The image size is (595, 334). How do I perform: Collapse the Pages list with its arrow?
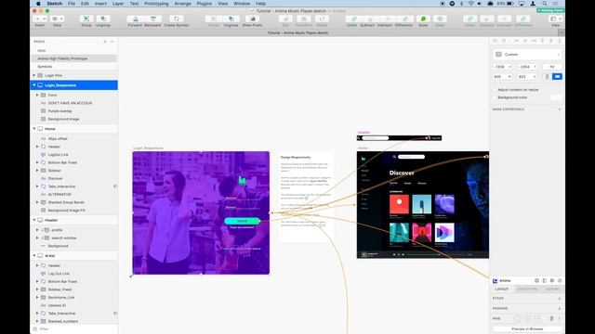pos(112,41)
